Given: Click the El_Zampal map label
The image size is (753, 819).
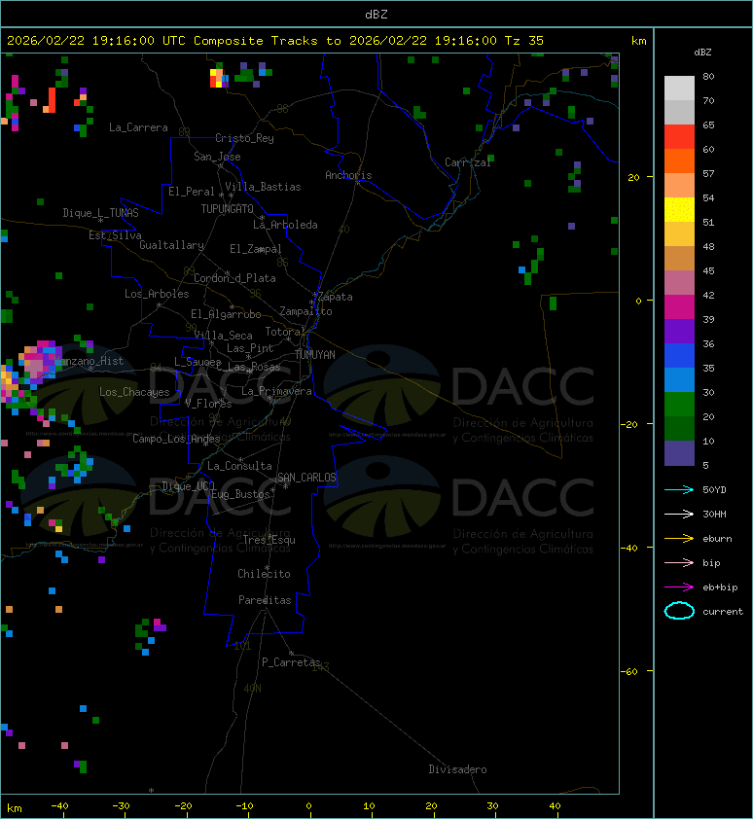Looking at the screenshot, I should [256, 249].
